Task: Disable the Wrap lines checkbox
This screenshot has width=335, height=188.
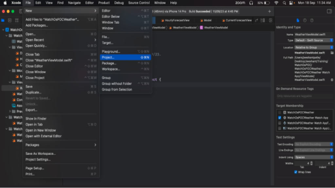Action: tap(295, 171)
